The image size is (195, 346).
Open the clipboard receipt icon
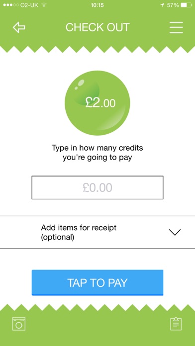(x=176, y=324)
